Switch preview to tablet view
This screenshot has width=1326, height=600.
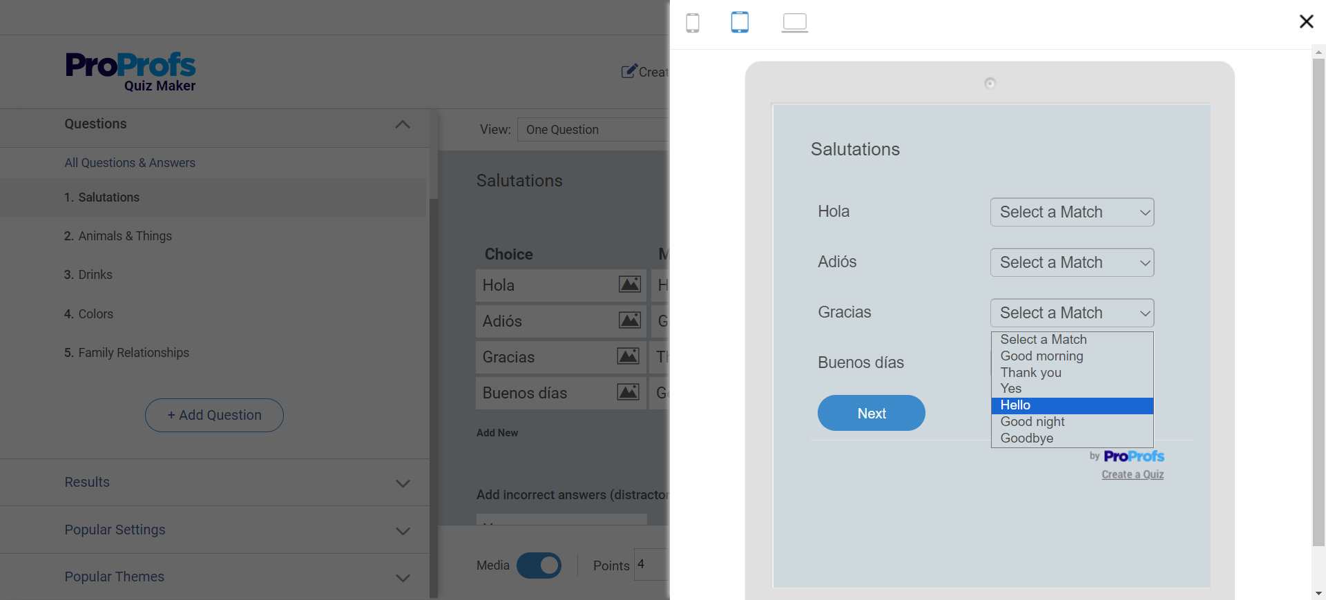[740, 22]
